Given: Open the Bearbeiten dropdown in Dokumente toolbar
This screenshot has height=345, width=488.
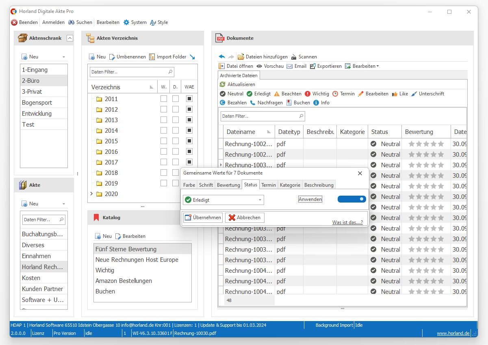Looking at the screenshot, I should 362,66.
